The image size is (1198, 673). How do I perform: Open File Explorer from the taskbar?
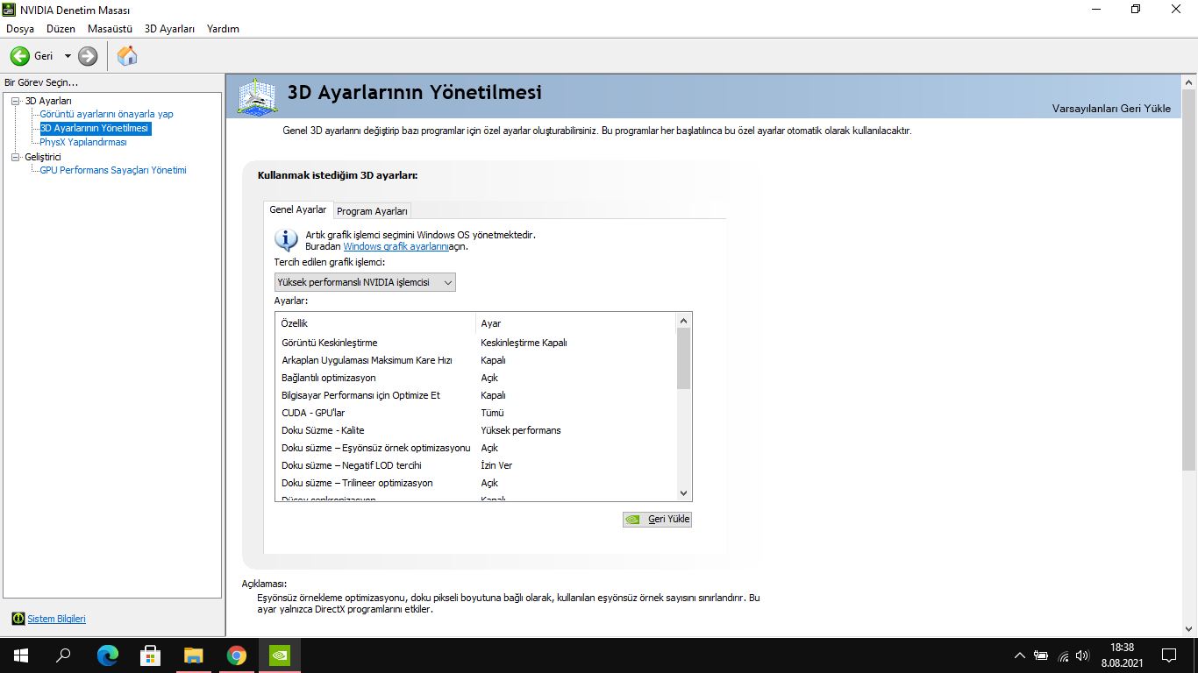click(193, 655)
